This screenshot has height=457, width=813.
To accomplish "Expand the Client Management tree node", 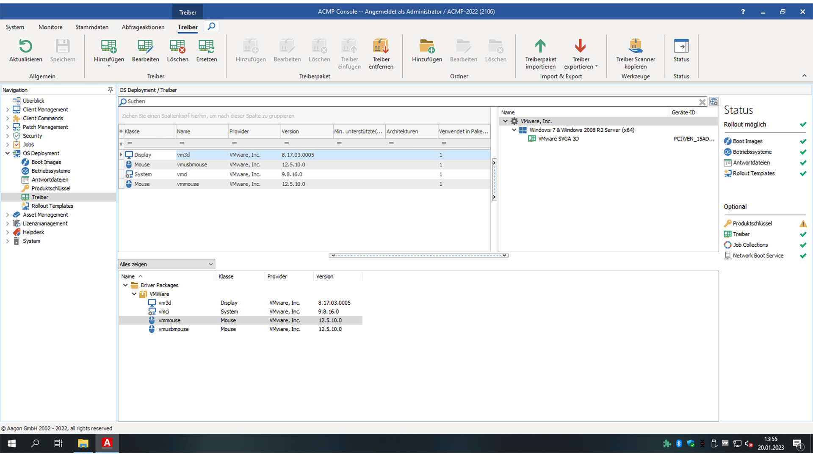I will (x=7, y=110).
